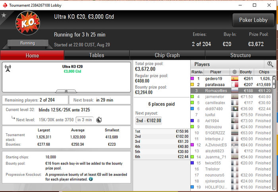Switch to the Tables tab
Viewport: 278px width, 192px height.
click(x=97, y=55)
